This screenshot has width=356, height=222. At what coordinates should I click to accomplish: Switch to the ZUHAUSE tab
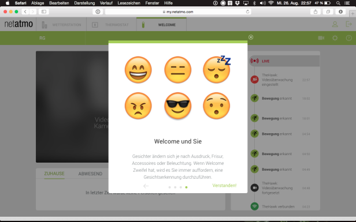[x=54, y=174]
